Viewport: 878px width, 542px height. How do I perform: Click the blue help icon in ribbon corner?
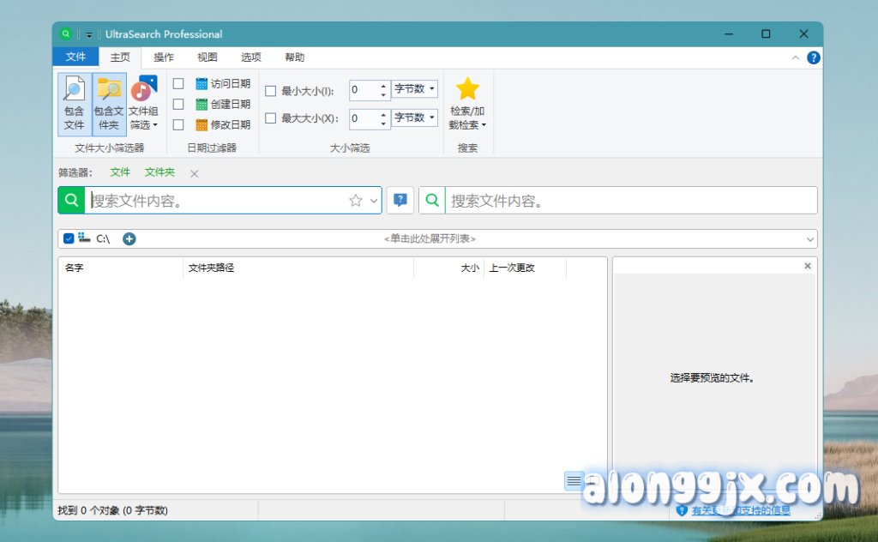pos(814,57)
